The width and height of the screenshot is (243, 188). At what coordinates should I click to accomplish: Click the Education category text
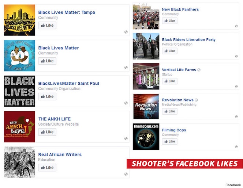click(47, 160)
